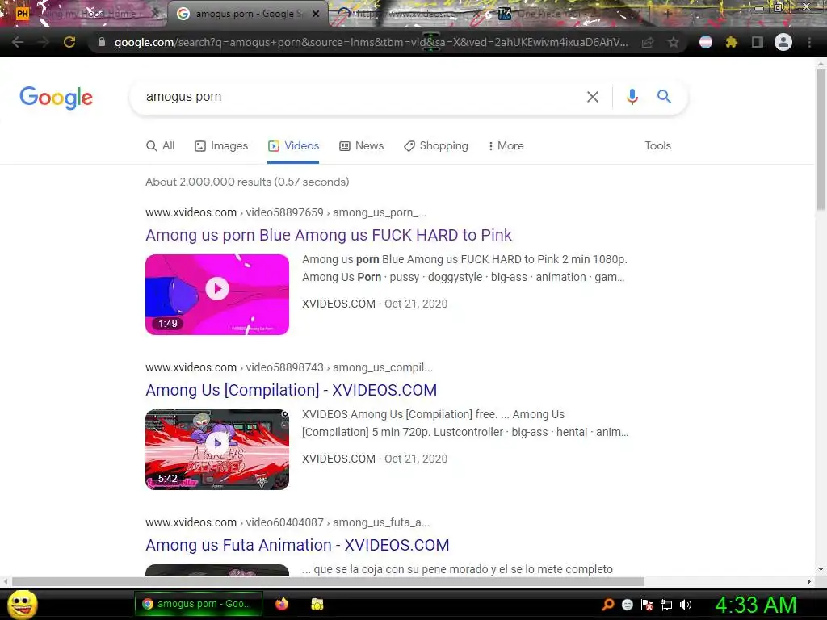Launch Firefox from the taskbar
Image resolution: width=827 pixels, height=620 pixels.
(x=282, y=604)
